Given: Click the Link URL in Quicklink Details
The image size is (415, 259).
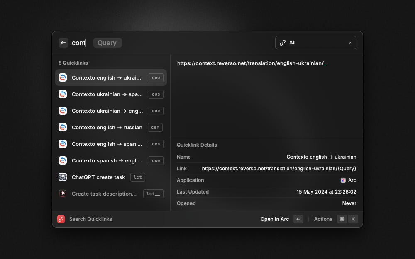Looking at the screenshot, I should tap(279, 169).
